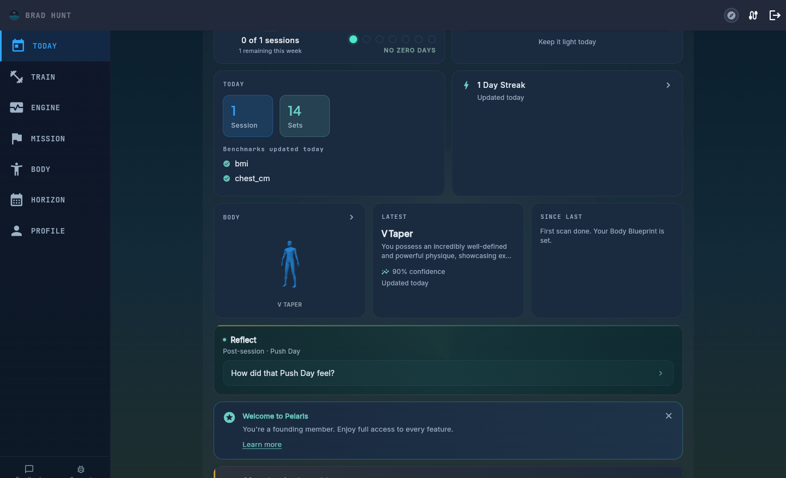786x478 pixels.
Task: Open the Mission section in sidebar
Action: pos(55,139)
